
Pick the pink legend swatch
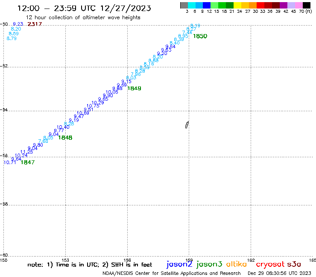coord(299,5)
